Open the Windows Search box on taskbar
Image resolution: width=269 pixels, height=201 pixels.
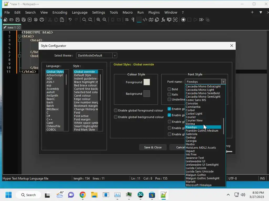point(28,195)
